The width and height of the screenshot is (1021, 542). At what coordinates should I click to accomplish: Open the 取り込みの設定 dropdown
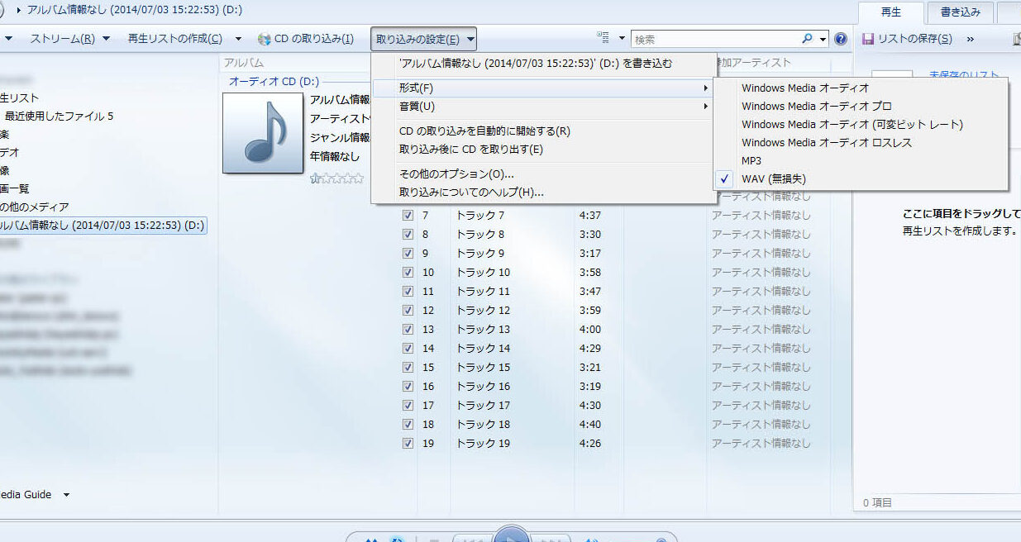tap(424, 39)
